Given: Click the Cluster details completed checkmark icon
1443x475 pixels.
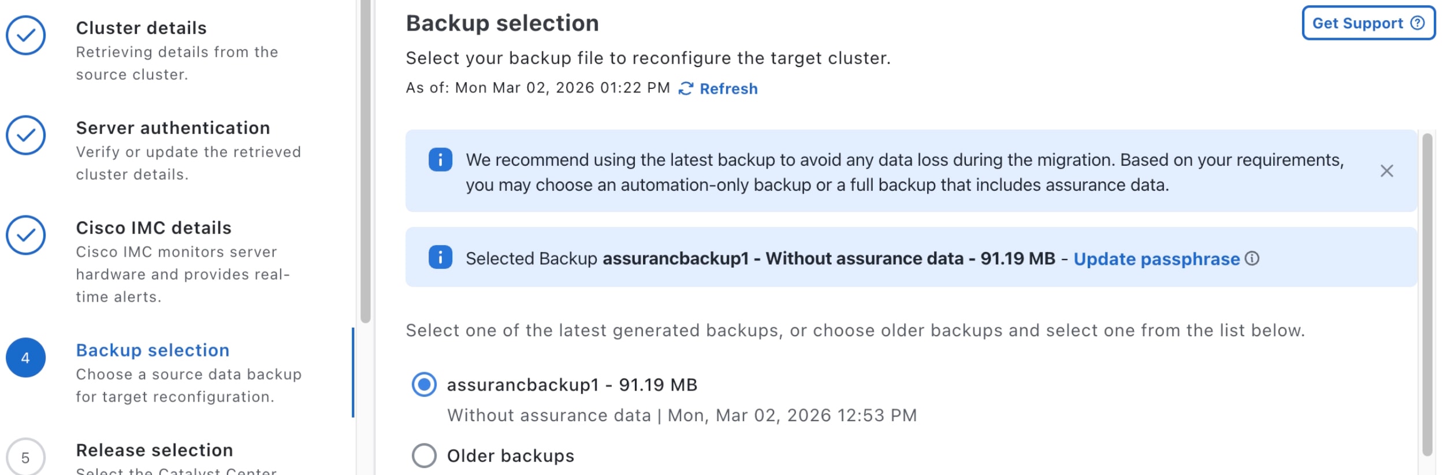Looking at the screenshot, I should click(x=25, y=36).
